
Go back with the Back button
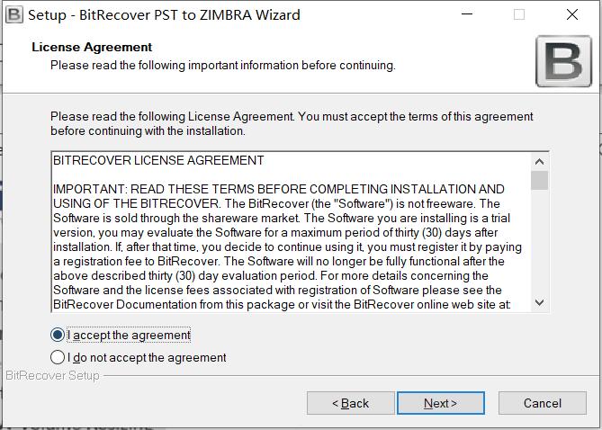(351, 403)
